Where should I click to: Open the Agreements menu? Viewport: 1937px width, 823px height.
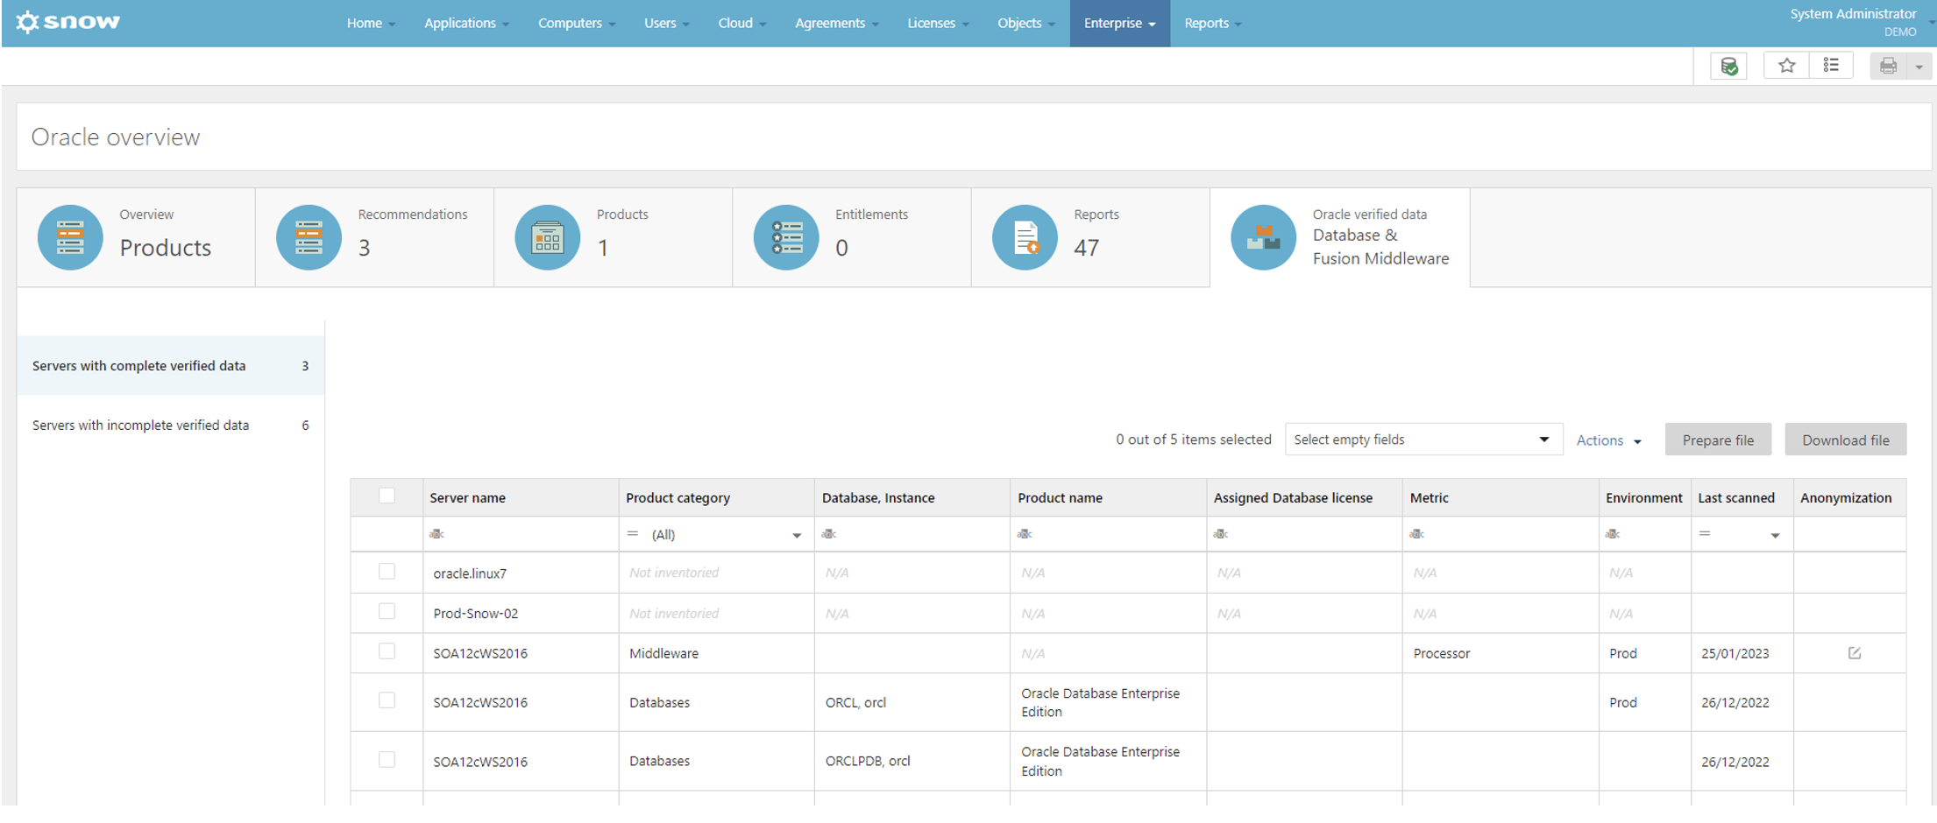(836, 23)
